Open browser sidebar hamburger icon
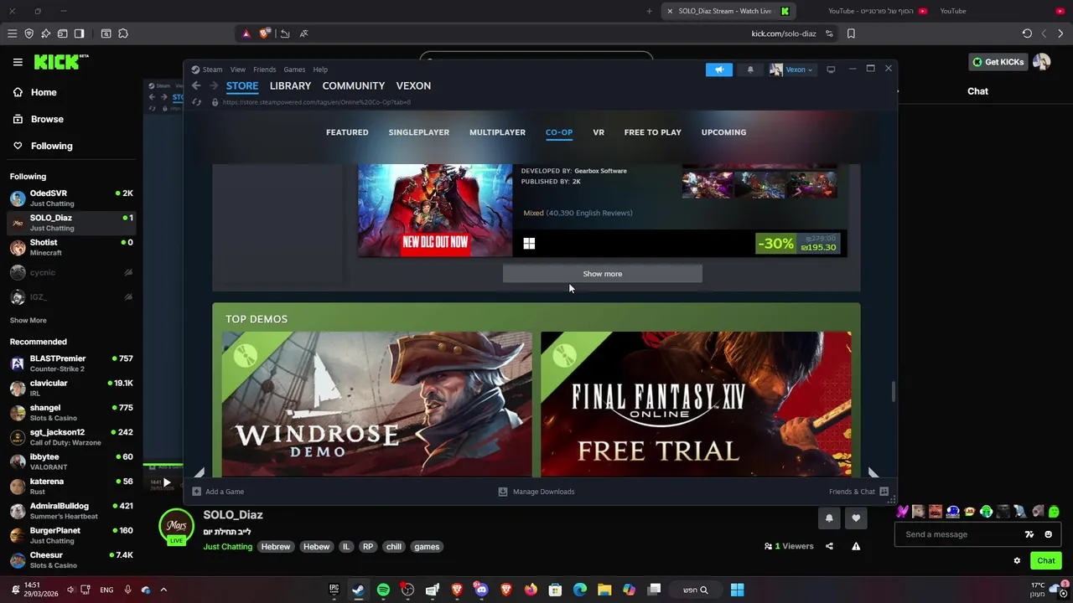Screen dimensions: 1073x603 click(x=12, y=33)
